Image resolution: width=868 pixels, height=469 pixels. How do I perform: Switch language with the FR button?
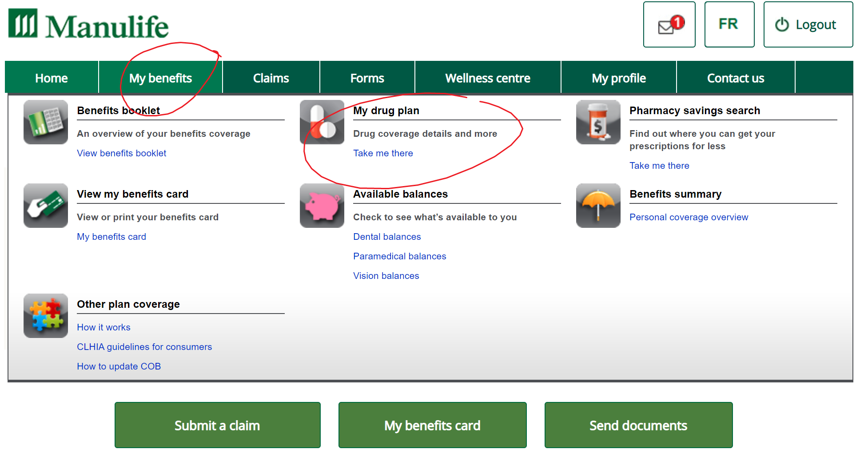click(x=729, y=24)
